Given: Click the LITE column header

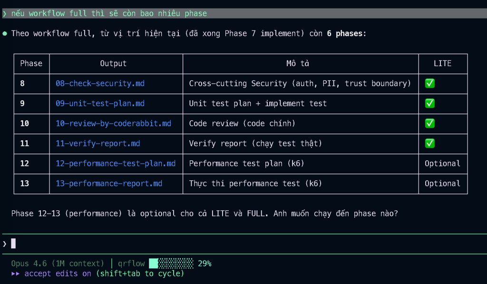Looking at the screenshot, I should click(x=442, y=64).
